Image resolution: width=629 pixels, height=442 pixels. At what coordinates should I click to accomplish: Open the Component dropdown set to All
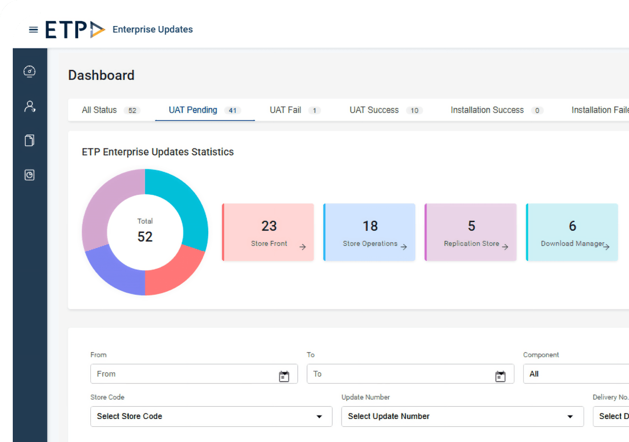tap(575, 374)
